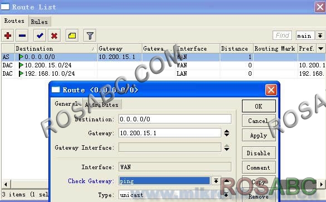Click the Disable button in the Route dialog
Image resolution: width=326 pixels, height=202 pixels.
(x=259, y=153)
